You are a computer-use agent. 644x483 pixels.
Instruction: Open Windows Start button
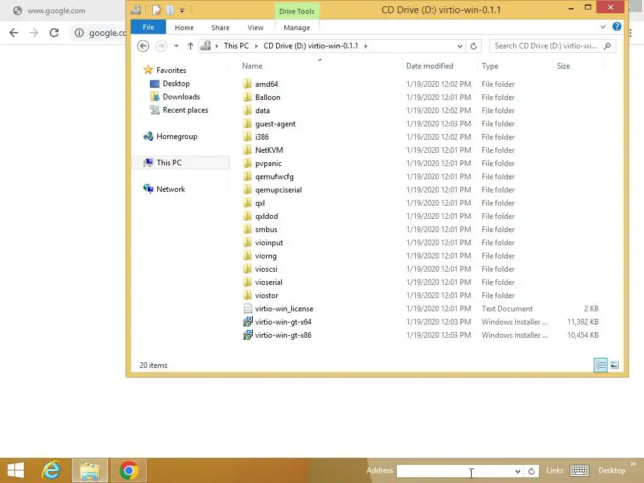16,470
